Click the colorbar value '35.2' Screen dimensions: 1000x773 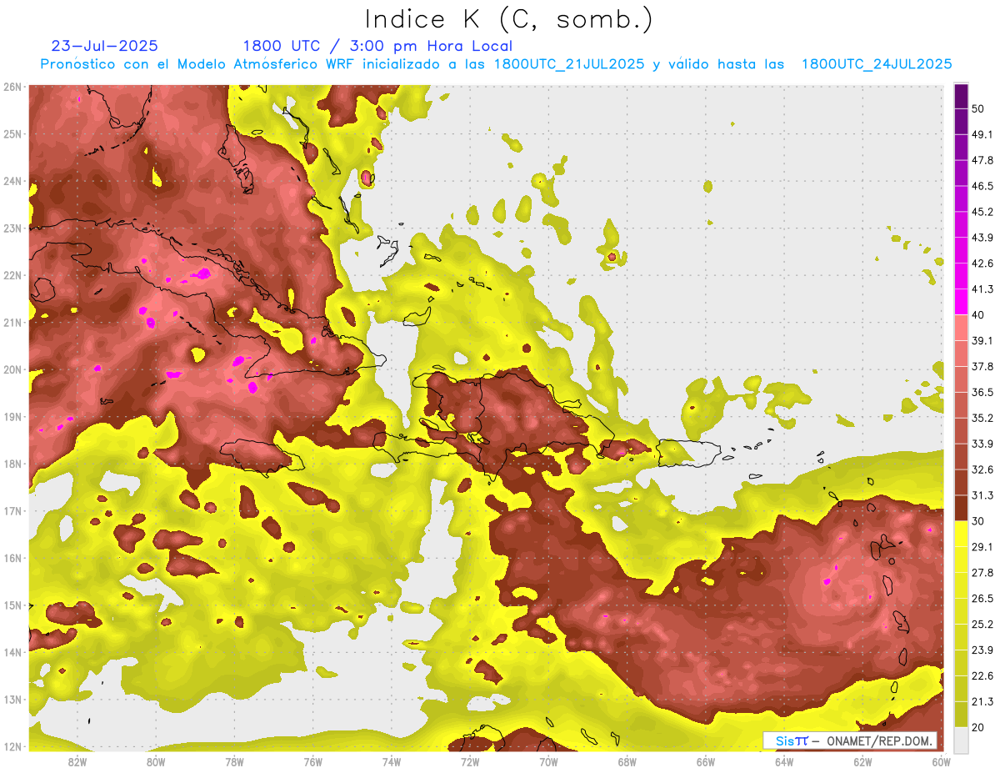click(x=982, y=418)
